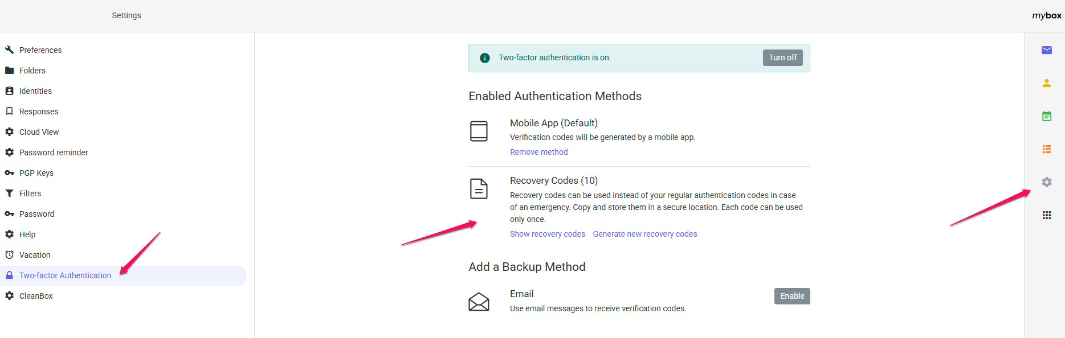Click the PGP Keys key icon
The image size is (1065, 338).
(9, 173)
